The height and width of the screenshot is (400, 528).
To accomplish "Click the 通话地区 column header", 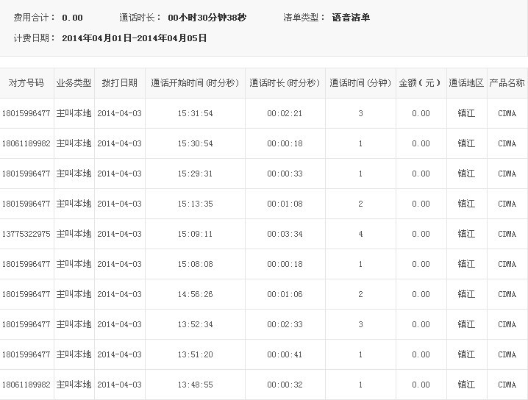I will (x=466, y=82).
